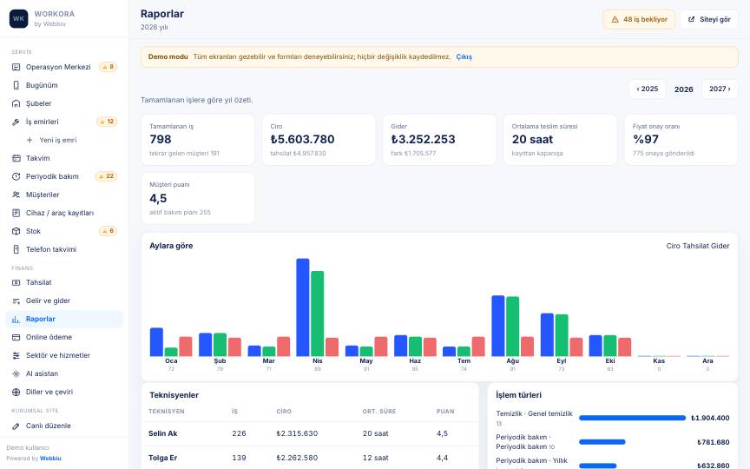Click the Telefon takvimi icon

click(16, 249)
